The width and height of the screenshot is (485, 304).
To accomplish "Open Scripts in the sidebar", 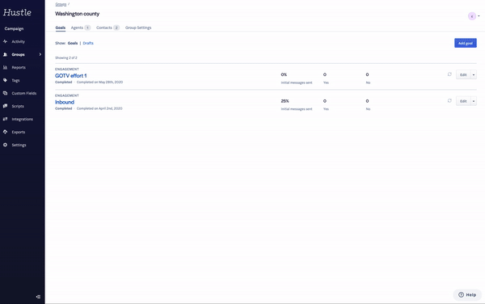I will [18, 106].
